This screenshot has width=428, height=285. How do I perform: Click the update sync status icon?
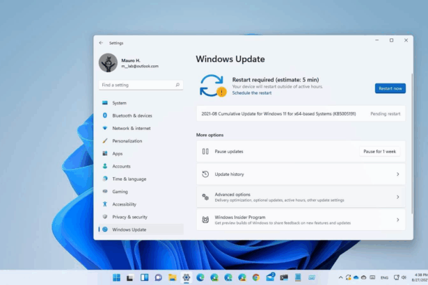coord(213,85)
